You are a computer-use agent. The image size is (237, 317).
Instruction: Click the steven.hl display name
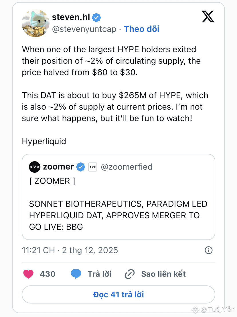[71, 17]
